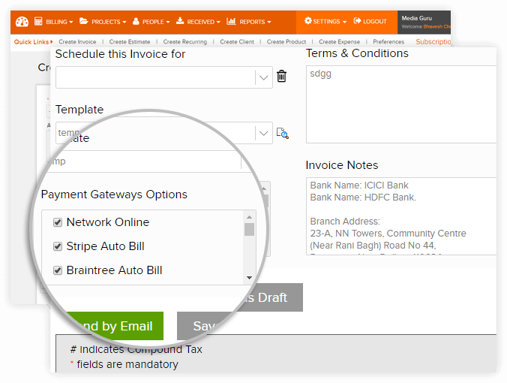Open the Subscription link
The width and height of the screenshot is (507, 383).
(433, 42)
